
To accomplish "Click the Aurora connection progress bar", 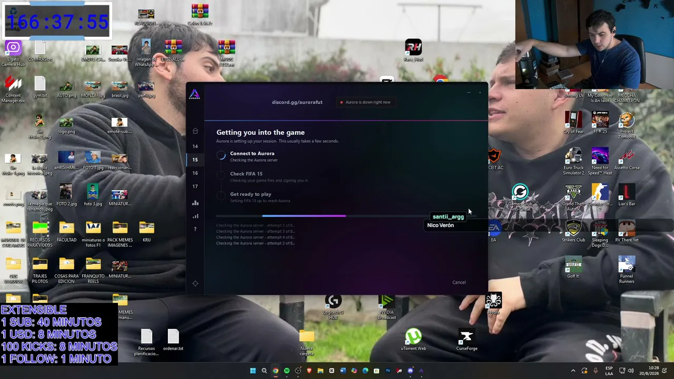I will 346,216.
